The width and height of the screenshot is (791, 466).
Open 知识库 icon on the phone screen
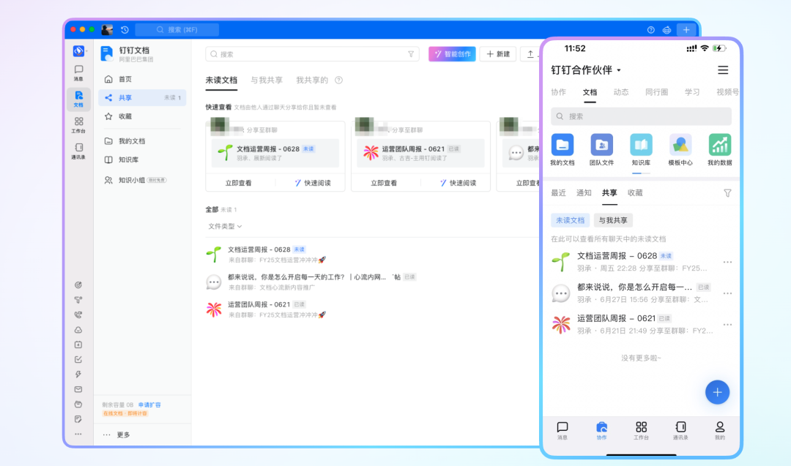641,150
